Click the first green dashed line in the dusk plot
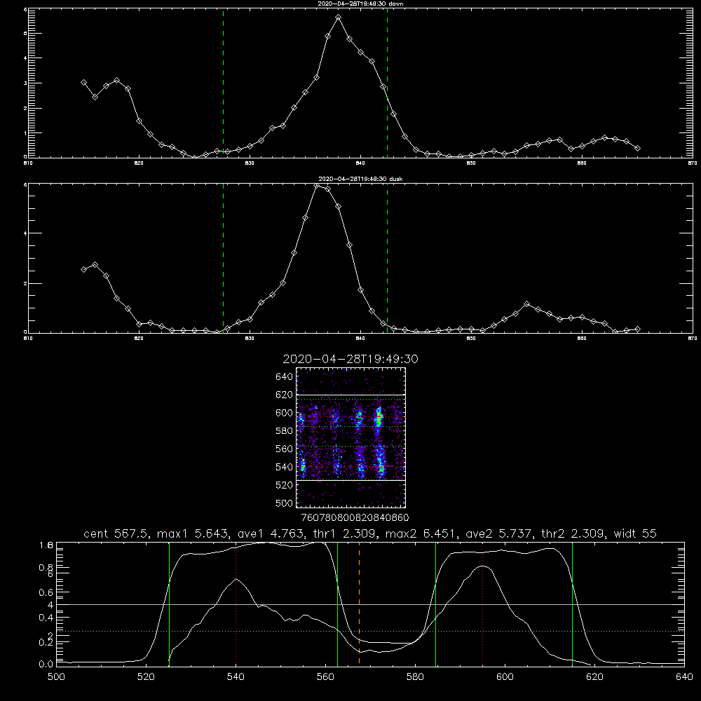 click(223, 258)
